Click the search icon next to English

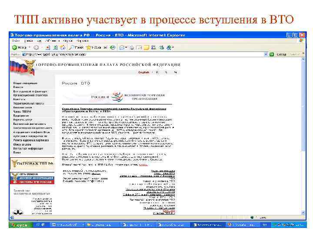[x=166, y=72]
